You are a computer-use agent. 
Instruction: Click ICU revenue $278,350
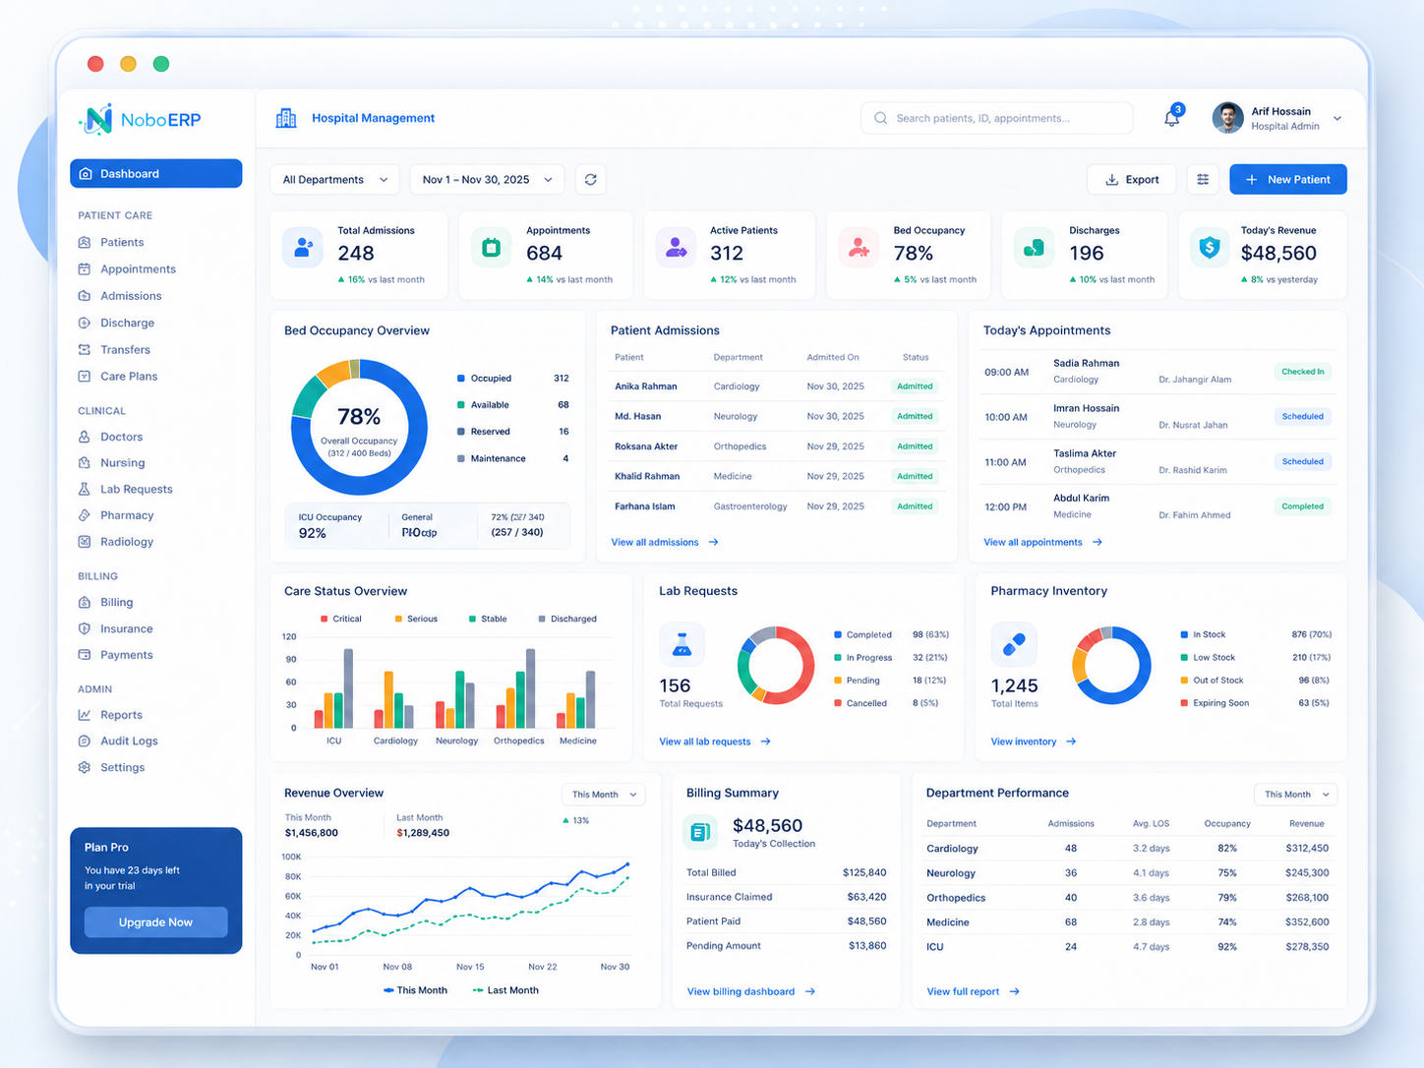click(1307, 947)
